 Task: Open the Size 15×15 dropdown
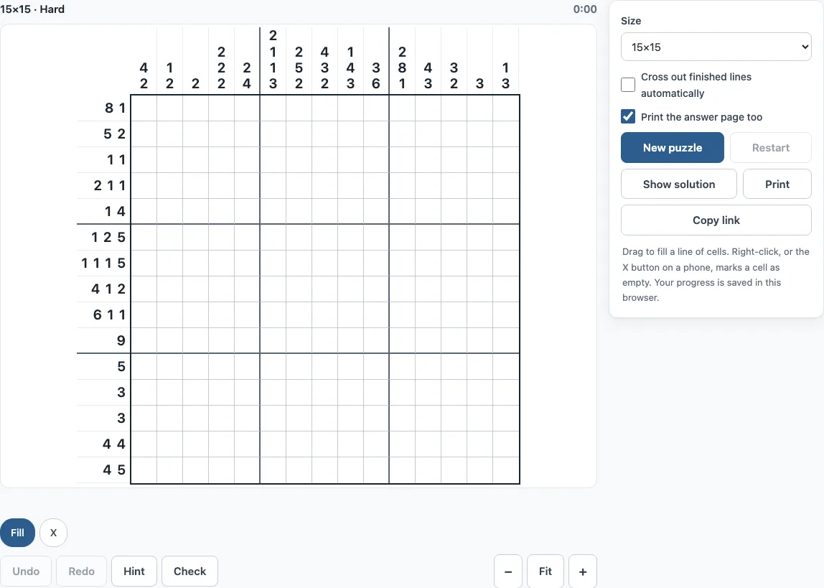click(x=716, y=47)
